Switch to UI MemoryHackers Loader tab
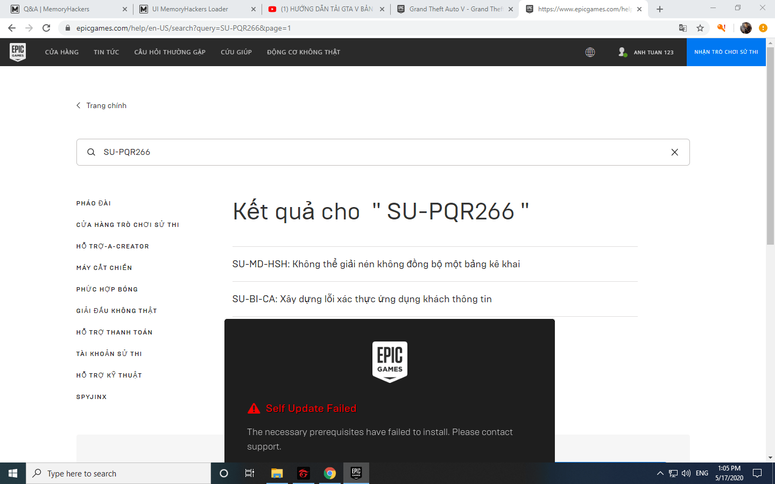Image resolution: width=775 pixels, height=484 pixels. (x=197, y=9)
